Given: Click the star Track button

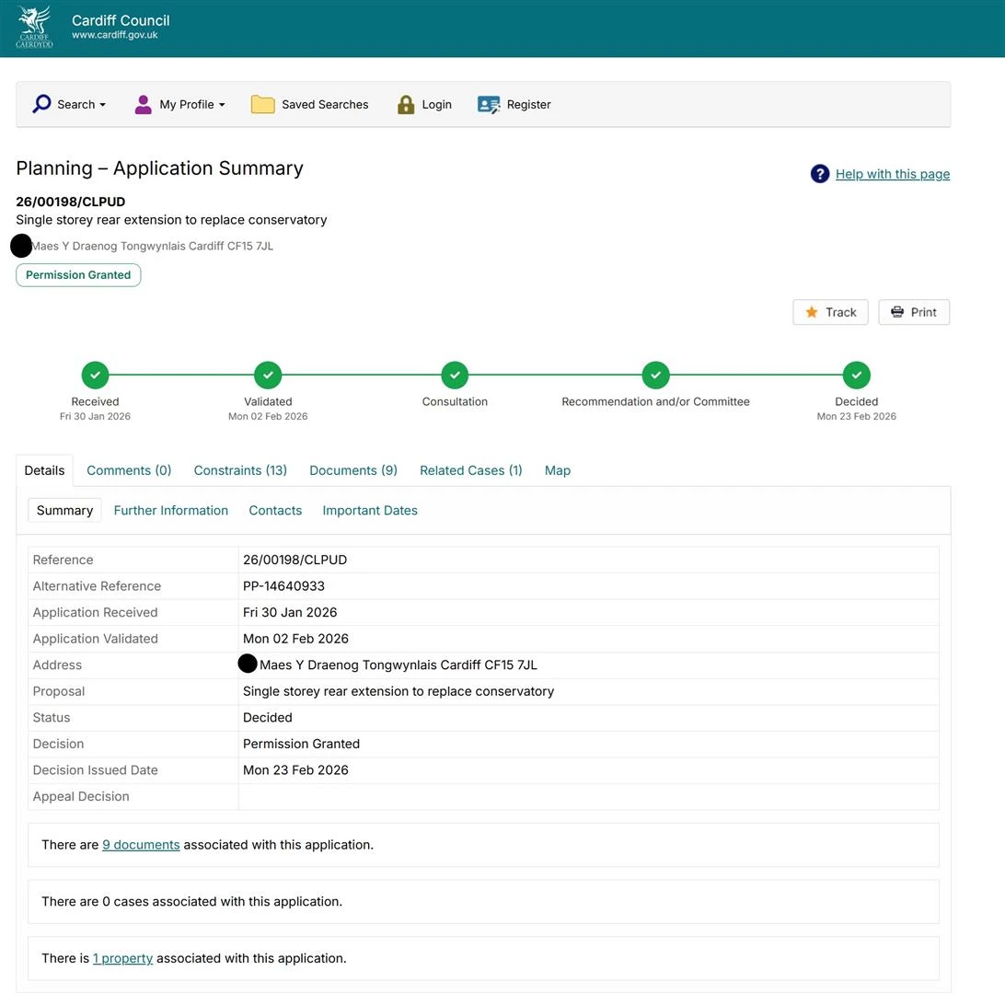Looking at the screenshot, I should point(830,312).
